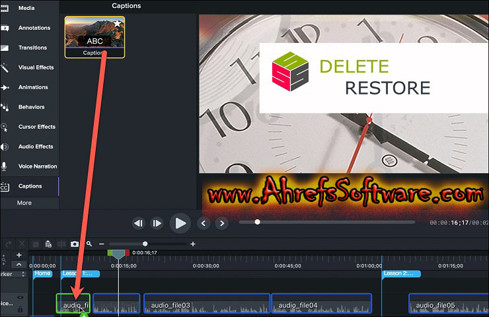Click the timeline zoom magnifier icon

coord(89,244)
